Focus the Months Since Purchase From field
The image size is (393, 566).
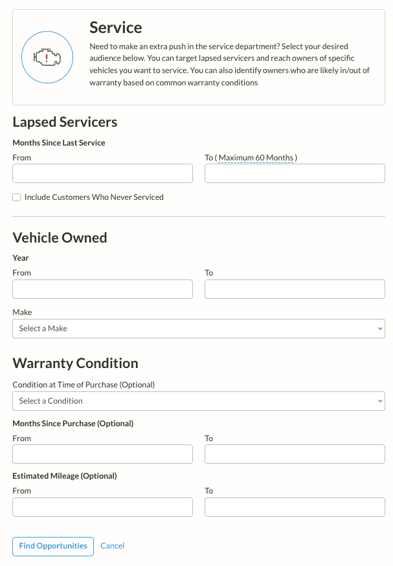[102, 454]
